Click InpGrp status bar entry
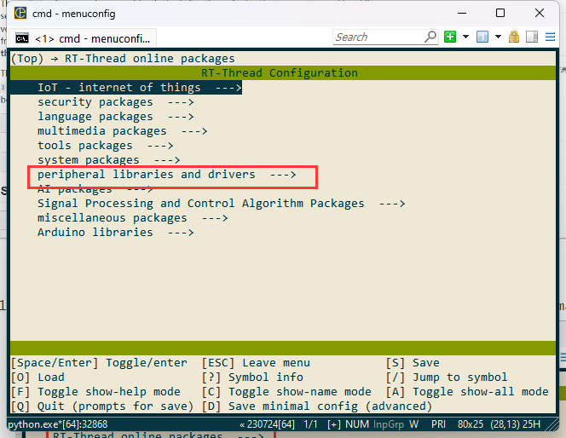 389,424
